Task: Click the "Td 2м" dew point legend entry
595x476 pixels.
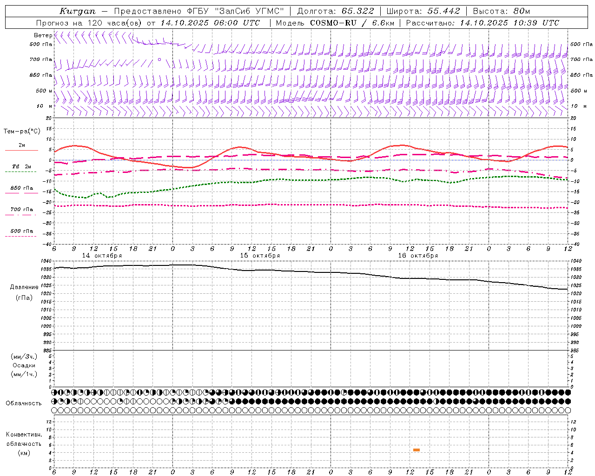Action: [22, 166]
